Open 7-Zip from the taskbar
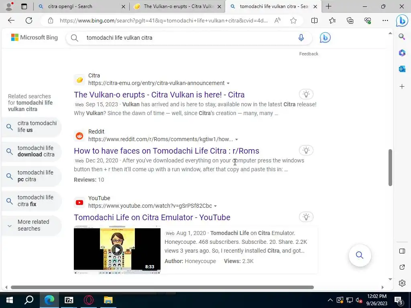 point(69,300)
